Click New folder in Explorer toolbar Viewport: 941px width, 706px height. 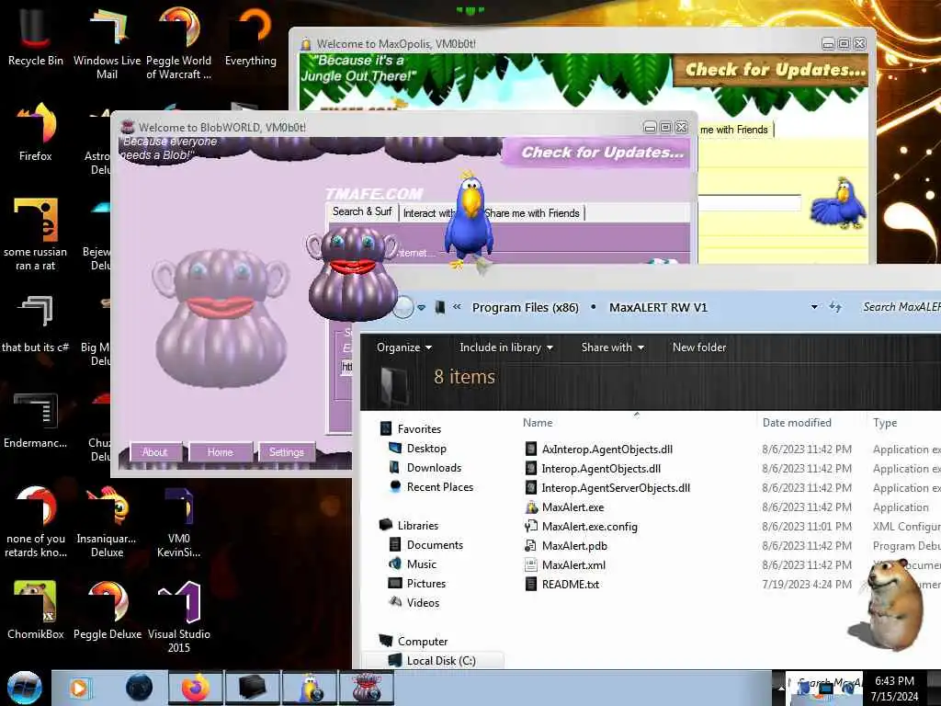699,347
